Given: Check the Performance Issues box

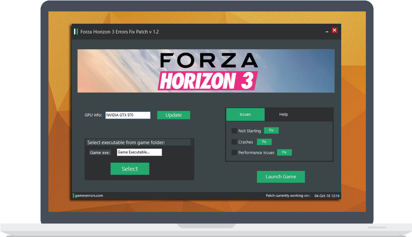Looking at the screenshot, I should click(x=234, y=152).
